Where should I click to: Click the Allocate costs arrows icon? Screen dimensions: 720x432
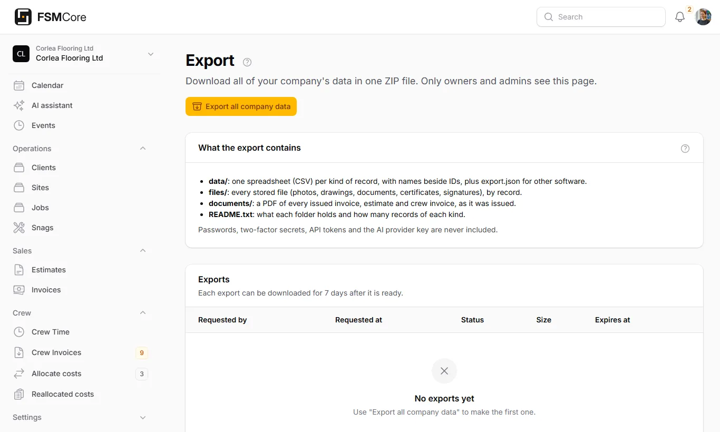(x=19, y=374)
